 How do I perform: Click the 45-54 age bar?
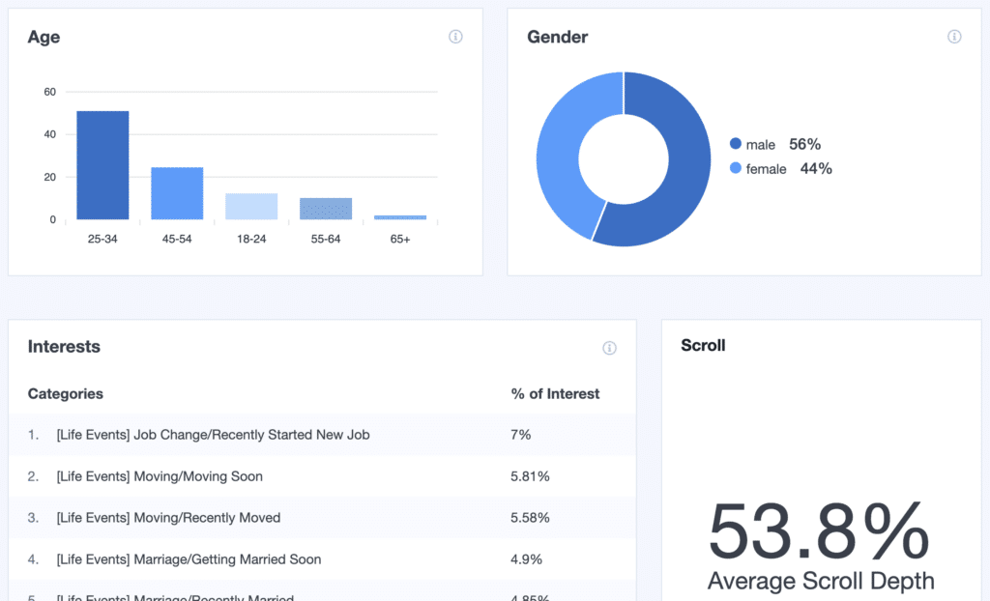pos(177,193)
